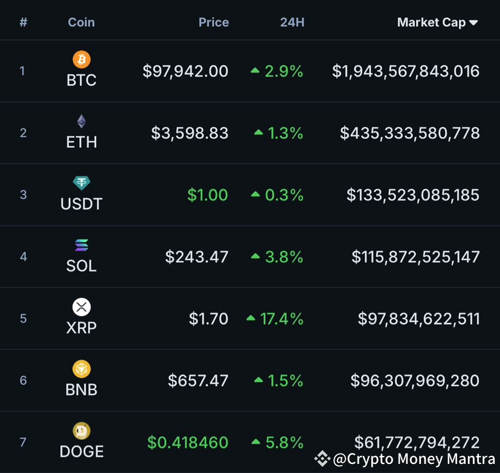This screenshot has width=500, height=473.
Task: Click the watermark diamond icon near Crypto Money Mantra
Action: (324, 459)
